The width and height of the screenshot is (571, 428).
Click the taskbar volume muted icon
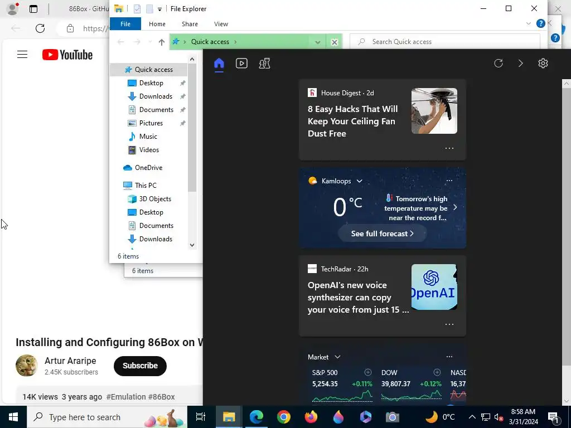[x=499, y=417]
